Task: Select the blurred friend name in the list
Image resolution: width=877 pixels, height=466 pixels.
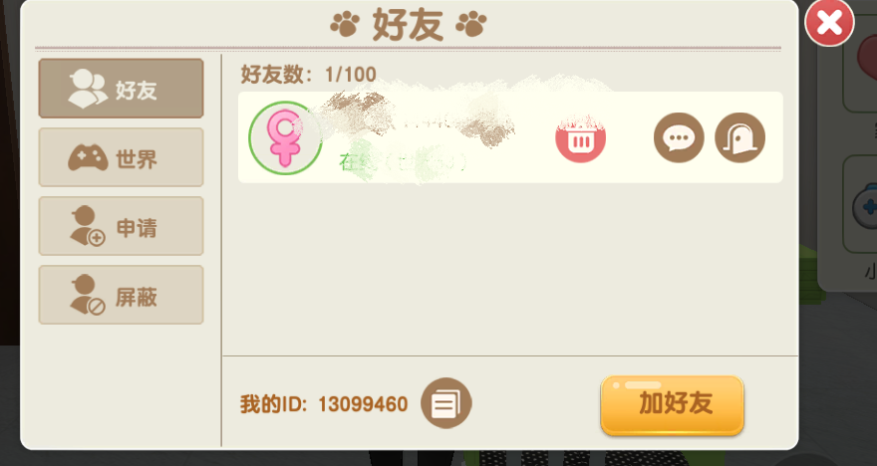Action: pyautogui.click(x=420, y=119)
